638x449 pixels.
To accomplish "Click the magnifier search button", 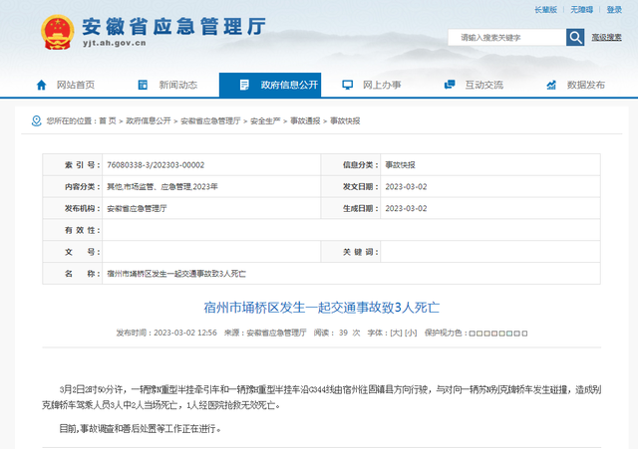I will coord(575,38).
